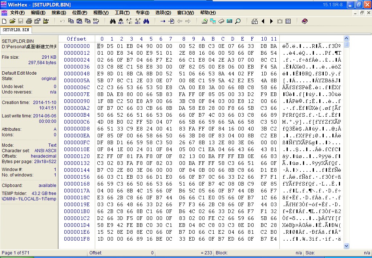
Task: Click the Replace hex values icon
Action: coord(138,21)
